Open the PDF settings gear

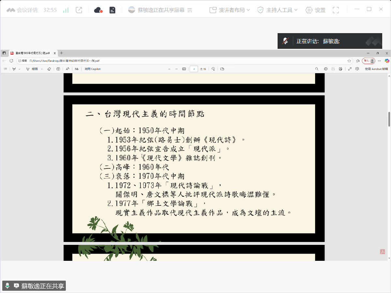click(x=357, y=69)
